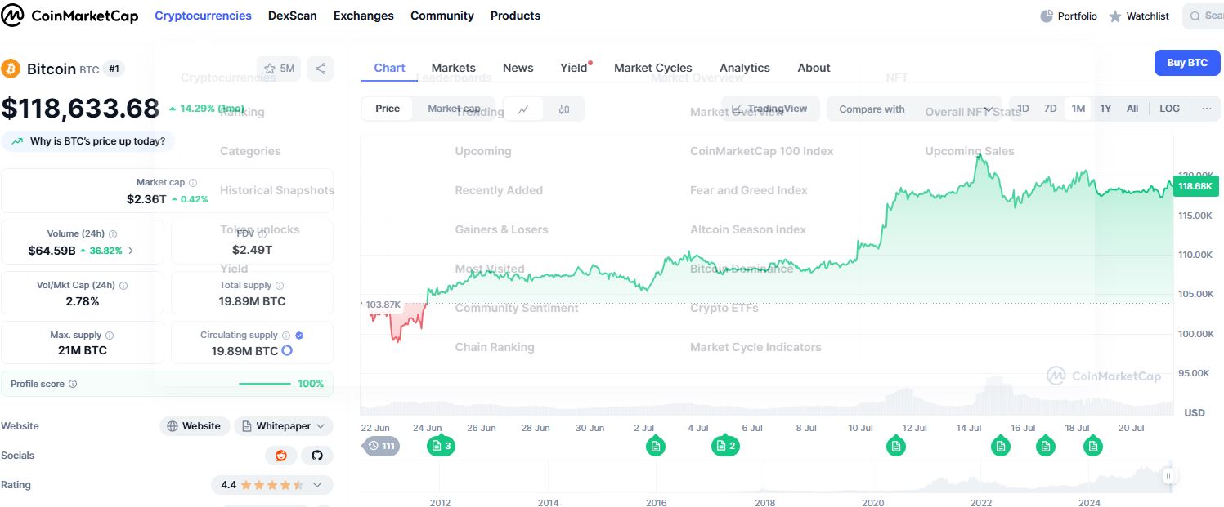Switch to TradingView chart

point(770,109)
